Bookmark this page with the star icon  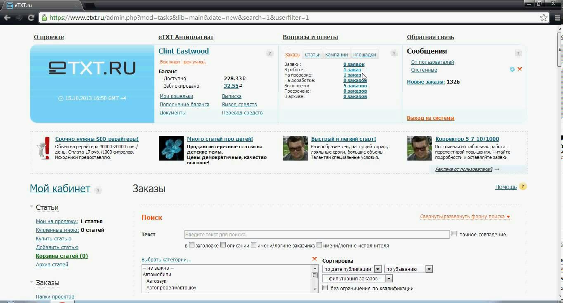(544, 18)
